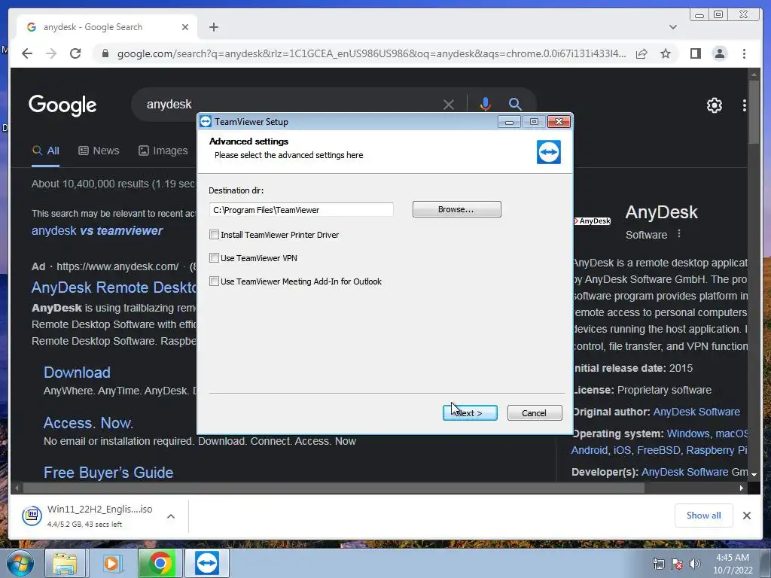This screenshot has height=578, width=771.
Task: Proceed with the Next > button
Action: (470, 413)
